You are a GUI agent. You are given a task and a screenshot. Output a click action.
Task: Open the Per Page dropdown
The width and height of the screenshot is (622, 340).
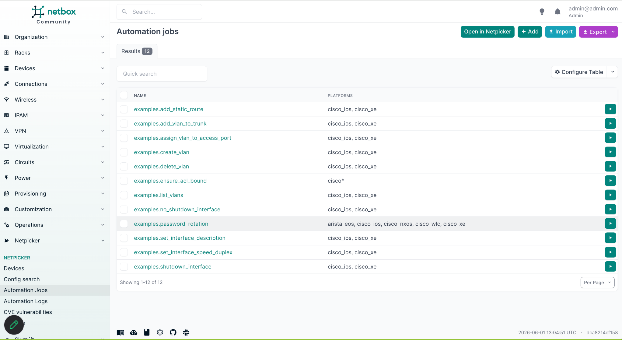(597, 283)
